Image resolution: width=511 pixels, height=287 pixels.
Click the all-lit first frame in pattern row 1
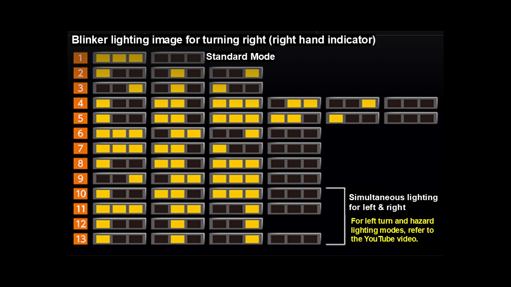point(119,58)
